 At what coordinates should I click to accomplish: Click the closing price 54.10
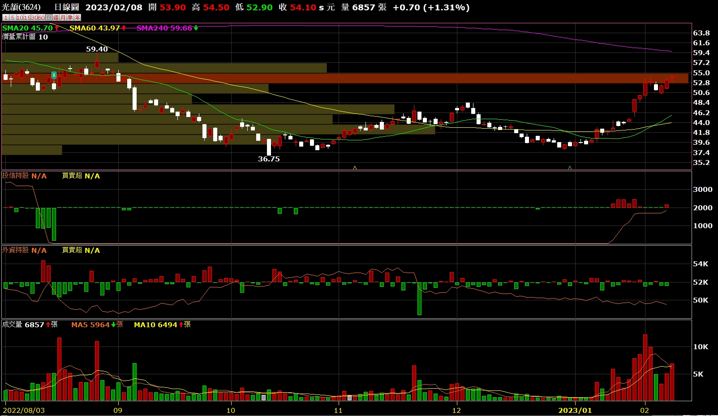click(x=303, y=7)
